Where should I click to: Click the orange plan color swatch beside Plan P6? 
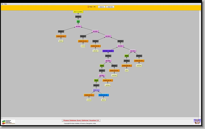tap(88, 7)
